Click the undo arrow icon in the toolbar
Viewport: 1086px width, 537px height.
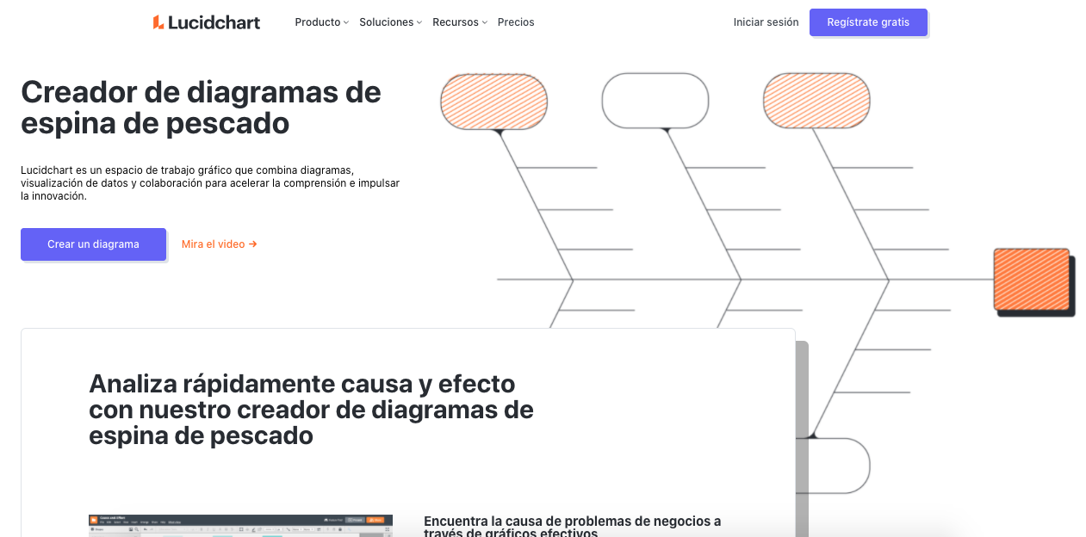pyautogui.click(x=145, y=529)
